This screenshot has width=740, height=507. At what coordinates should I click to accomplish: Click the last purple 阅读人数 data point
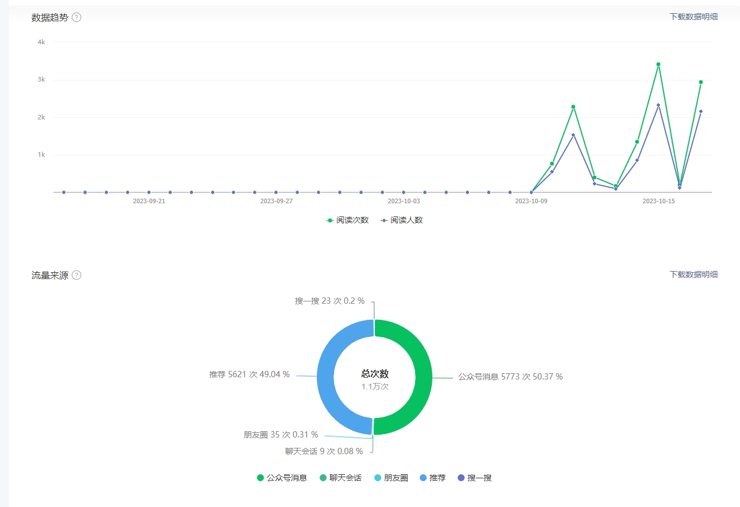[x=701, y=111]
